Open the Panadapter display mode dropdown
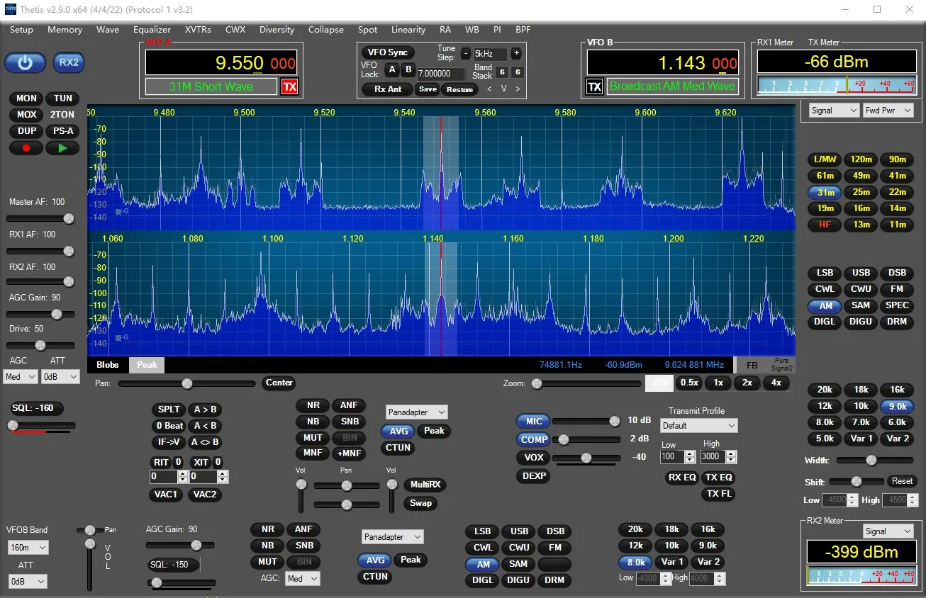The height and width of the screenshot is (598, 926). (416, 412)
